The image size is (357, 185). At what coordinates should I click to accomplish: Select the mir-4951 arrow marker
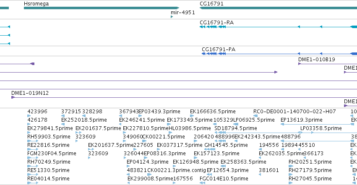click(x=172, y=17)
